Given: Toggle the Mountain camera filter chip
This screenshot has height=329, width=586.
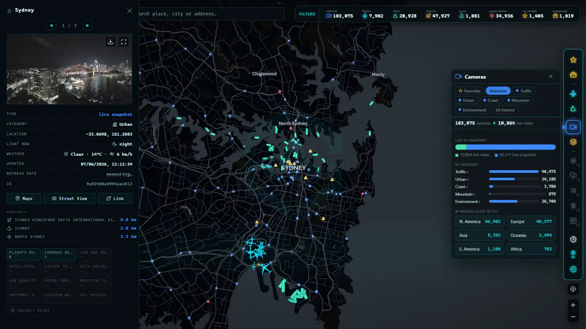Looking at the screenshot, I should [x=518, y=100].
